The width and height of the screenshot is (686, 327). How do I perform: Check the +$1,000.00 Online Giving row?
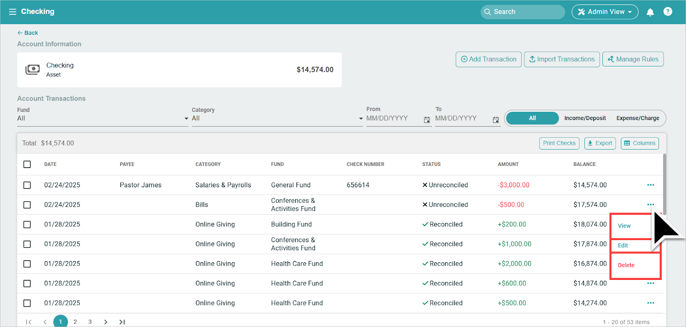click(27, 244)
